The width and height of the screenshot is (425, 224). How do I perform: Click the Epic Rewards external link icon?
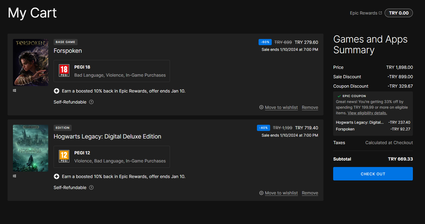380,13
